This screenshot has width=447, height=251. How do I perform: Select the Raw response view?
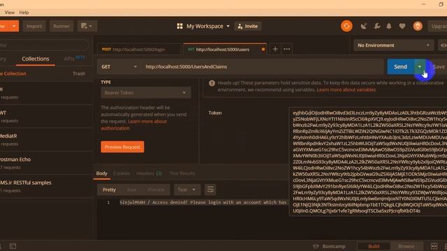point(131,190)
